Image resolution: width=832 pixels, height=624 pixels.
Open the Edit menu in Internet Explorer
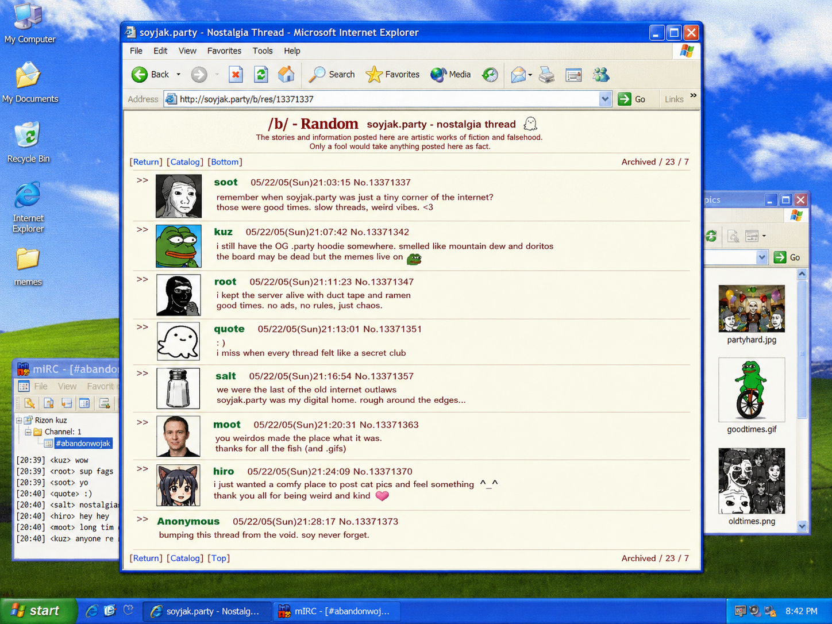pos(160,51)
